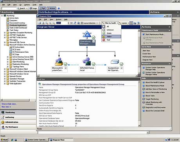Image resolution: width=180 pixels, height=142 pixels.
Task: Select Red in Filter by health menu
Action: [x=112, y=40]
